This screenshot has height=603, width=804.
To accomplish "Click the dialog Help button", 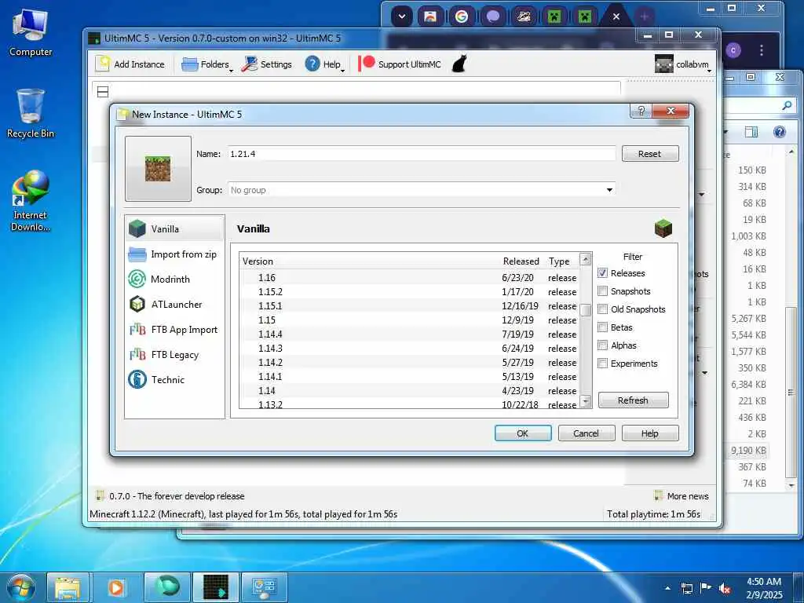I will coord(649,433).
